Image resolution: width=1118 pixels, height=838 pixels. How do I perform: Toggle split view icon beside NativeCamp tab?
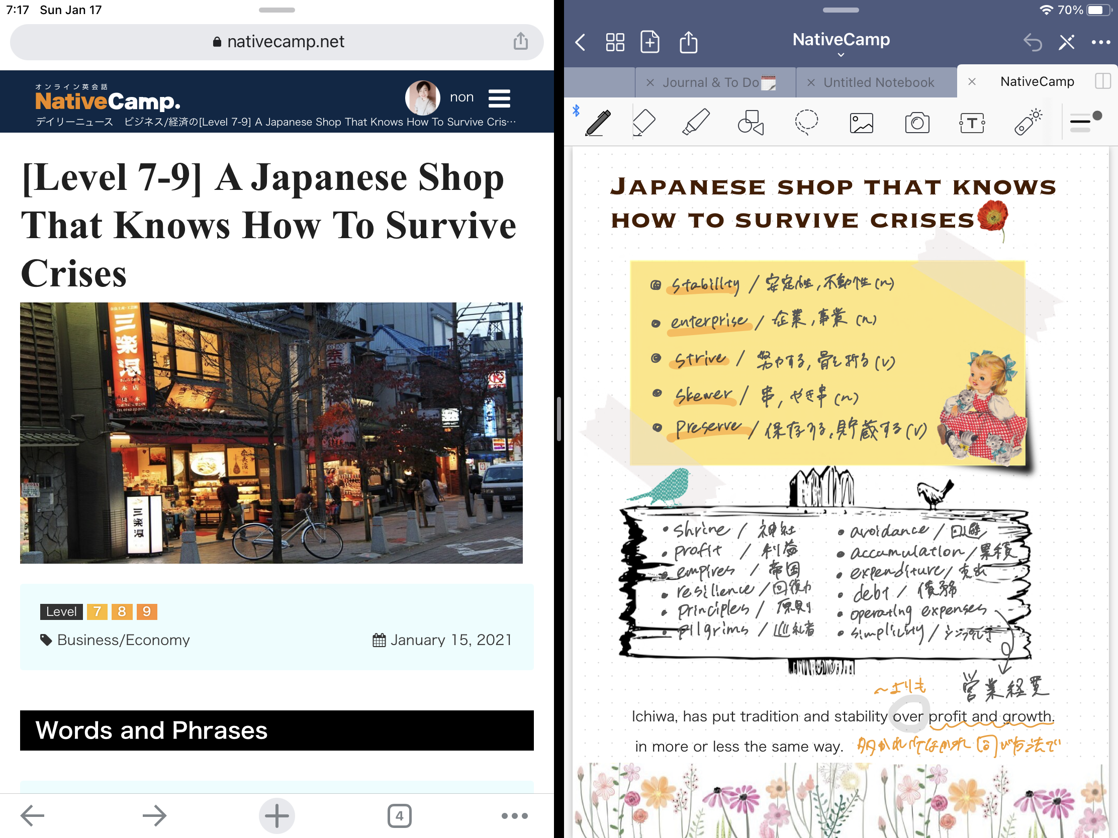pyautogui.click(x=1102, y=81)
